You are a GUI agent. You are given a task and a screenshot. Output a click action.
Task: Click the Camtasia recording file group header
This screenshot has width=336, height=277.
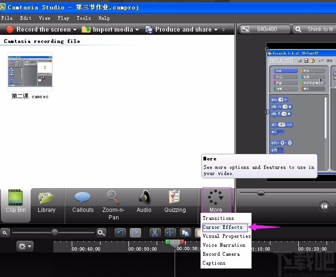point(42,41)
